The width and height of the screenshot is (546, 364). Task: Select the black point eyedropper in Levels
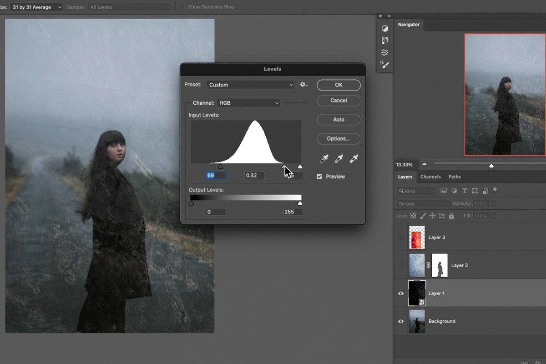pyautogui.click(x=324, y=158)
